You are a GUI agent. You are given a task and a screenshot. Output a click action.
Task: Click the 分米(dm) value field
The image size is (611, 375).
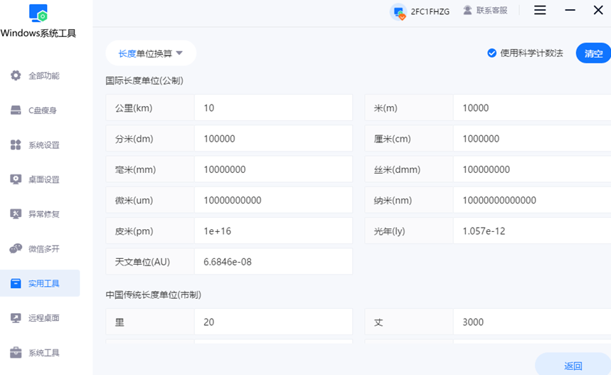[274, 138]
